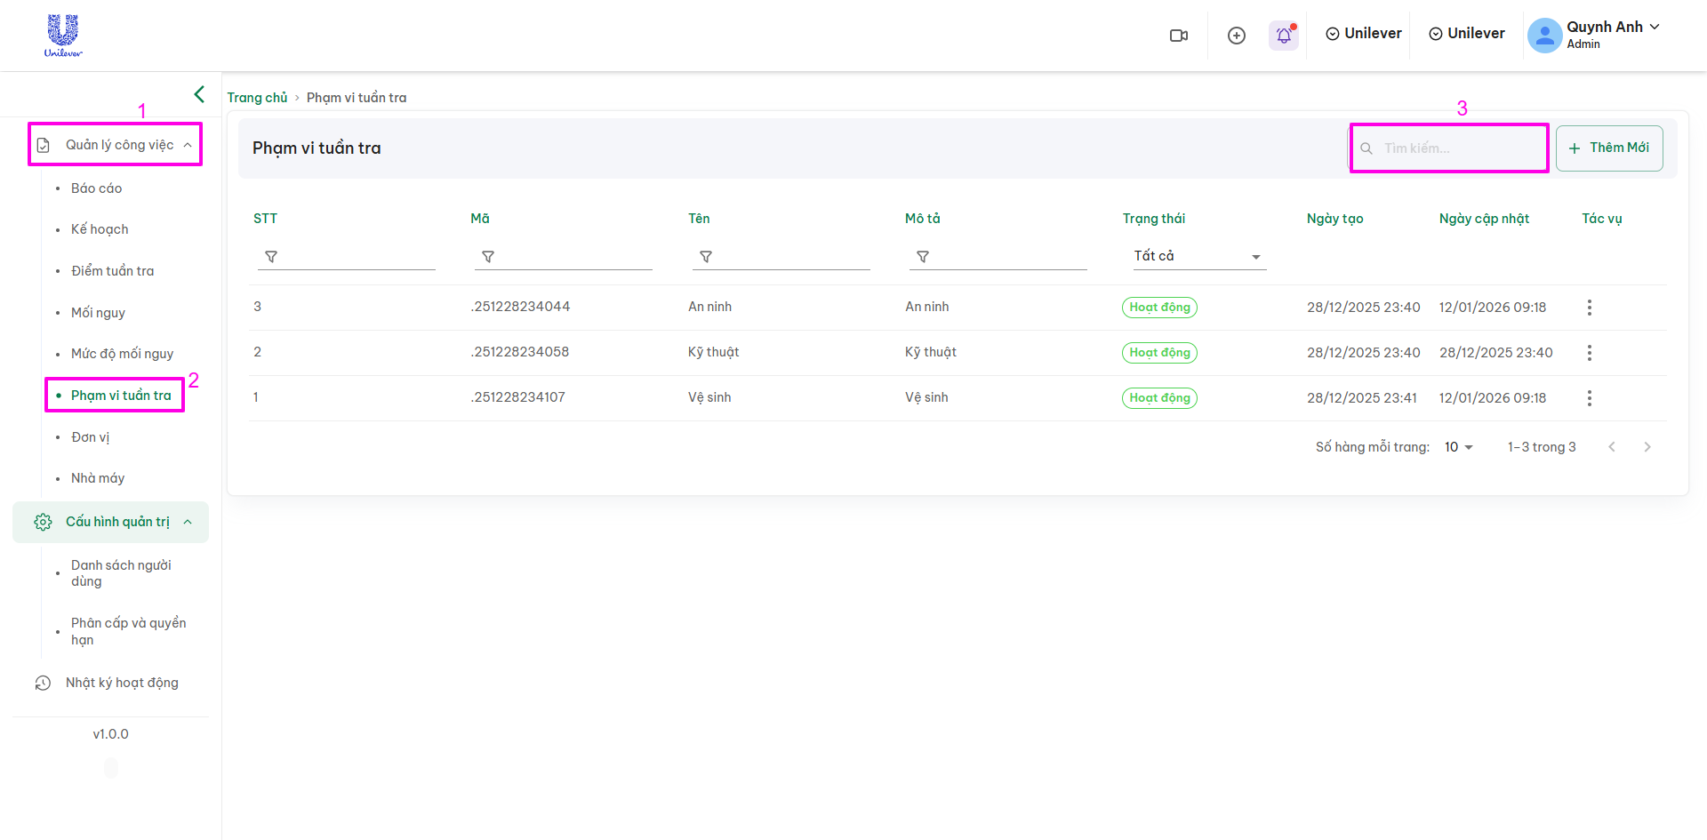Click the Unilever logo
Image resolution: width=1707 pixels, height=840 pixels.
(63, 36)
